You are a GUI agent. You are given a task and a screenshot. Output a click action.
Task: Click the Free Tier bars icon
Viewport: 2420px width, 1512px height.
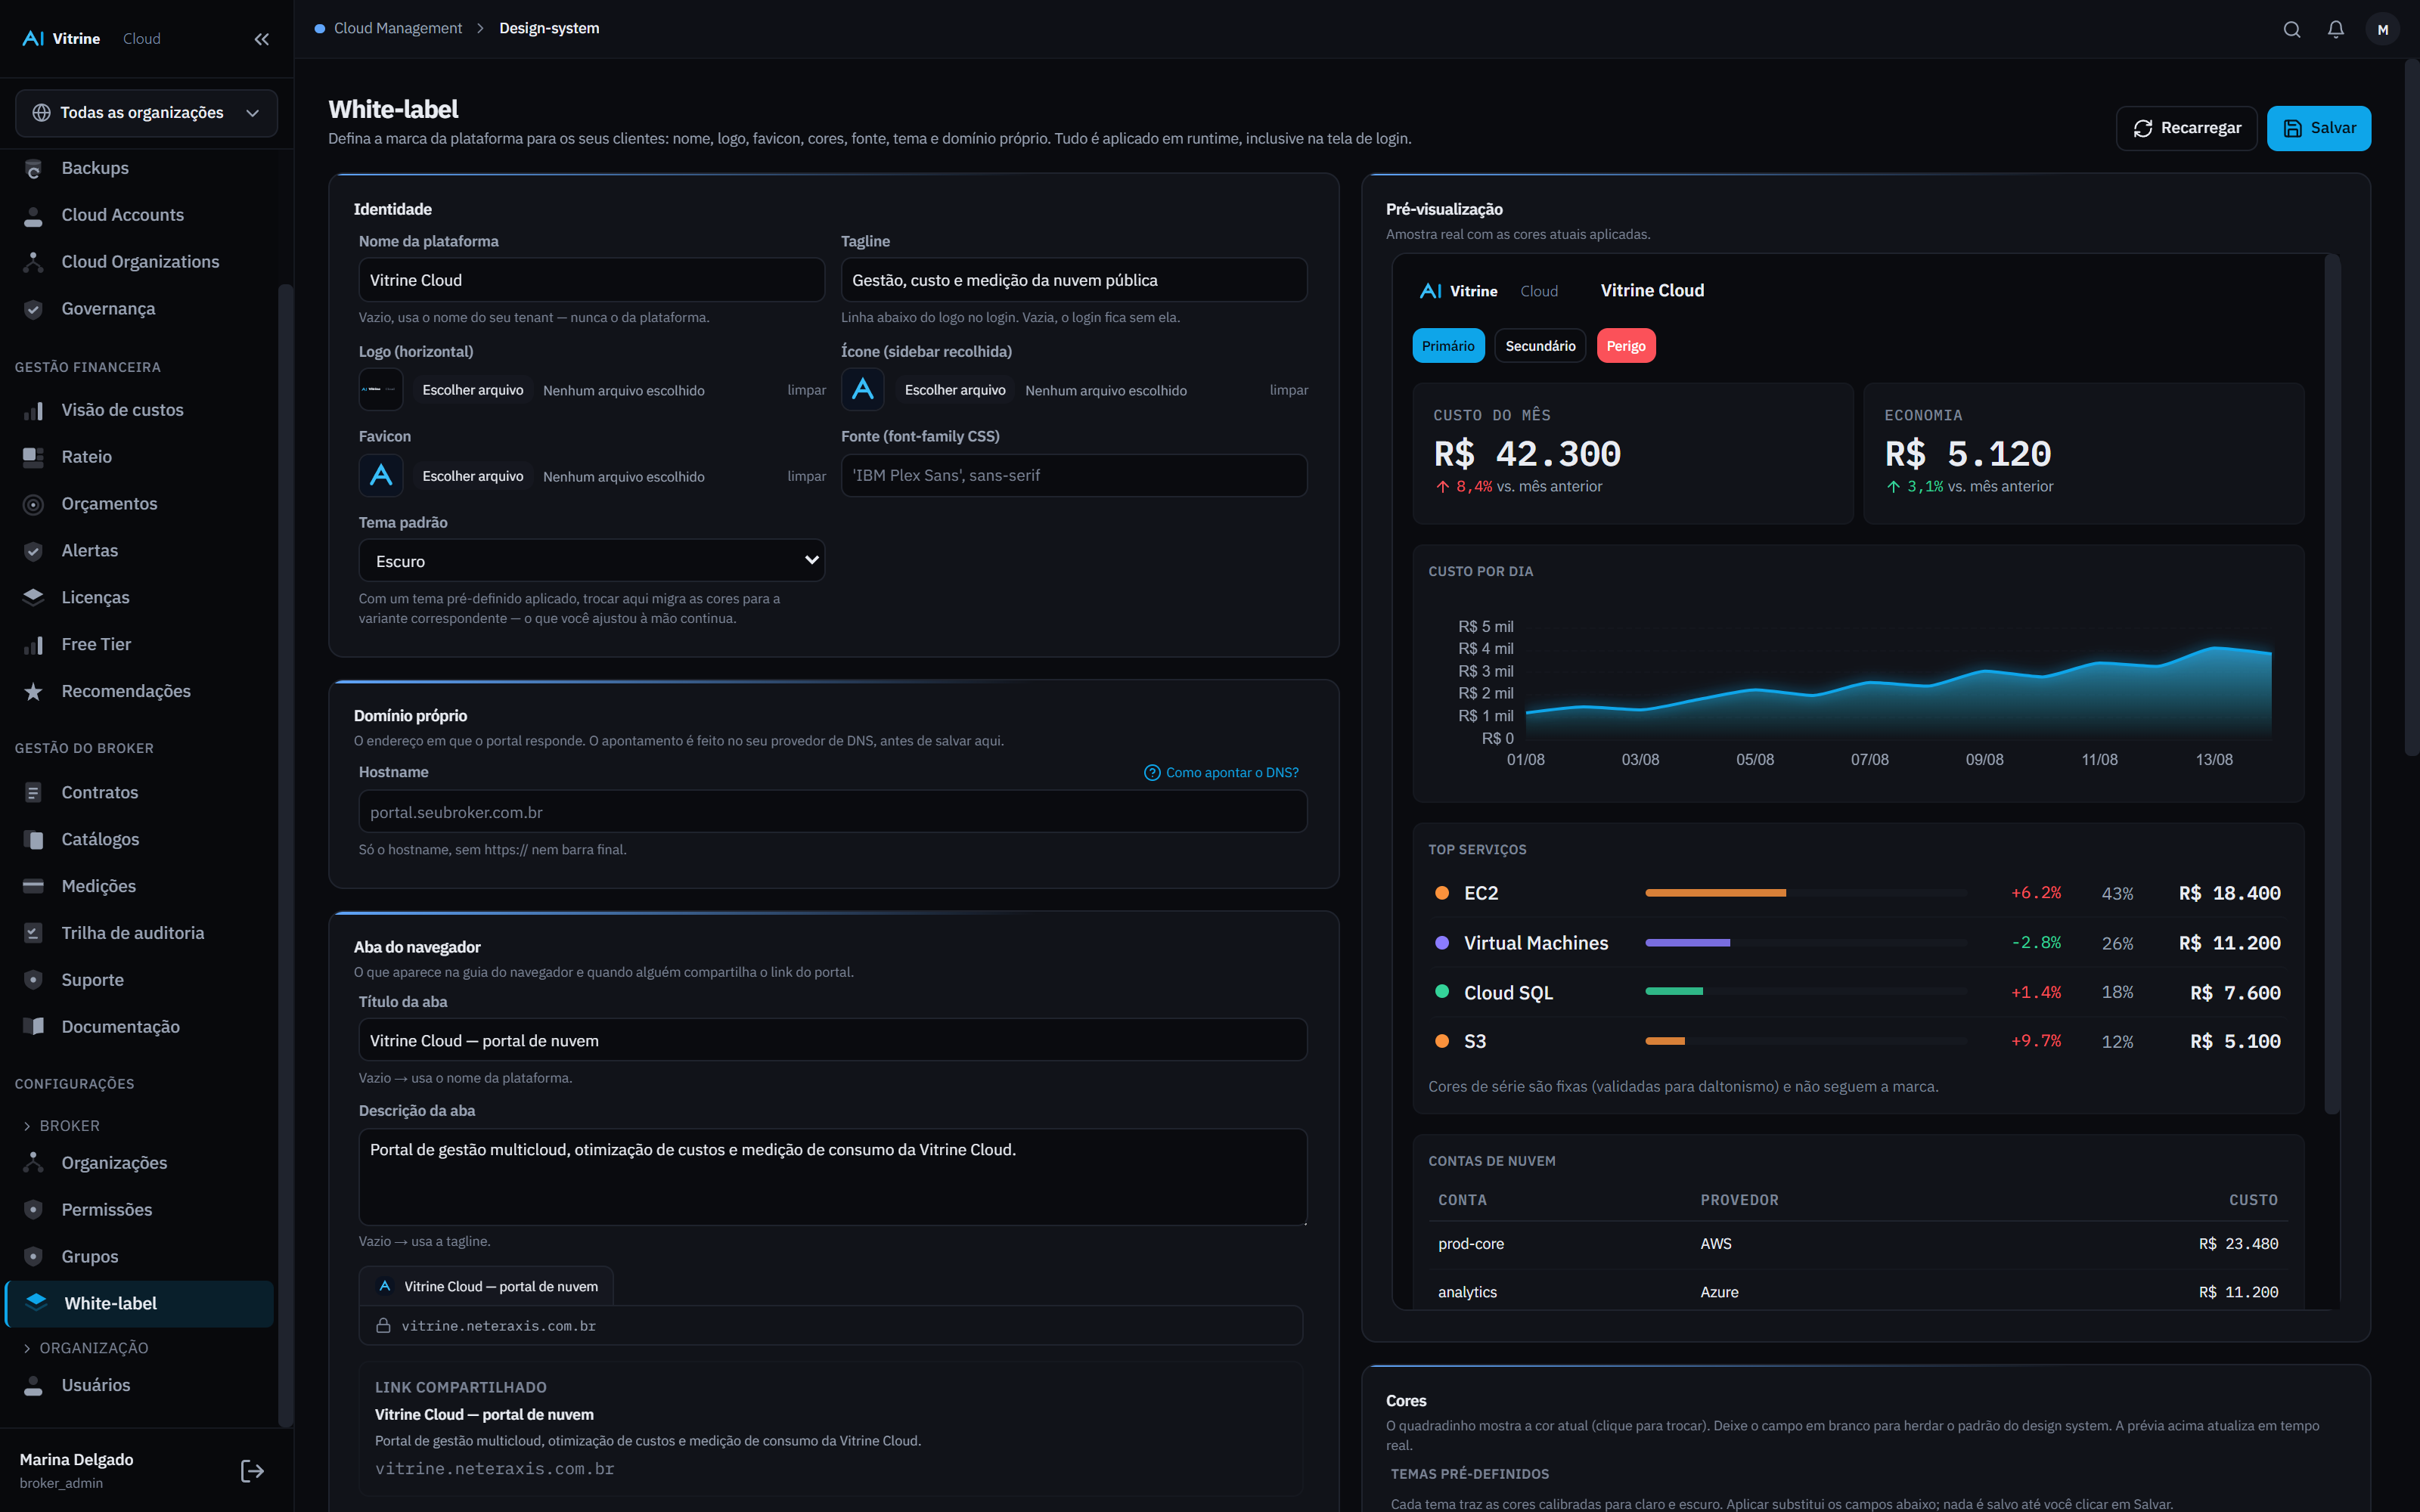(33, 644)
